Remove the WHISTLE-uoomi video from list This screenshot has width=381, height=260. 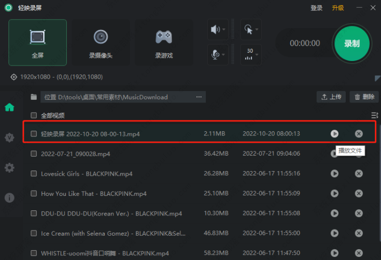click(x=359, y=253)
